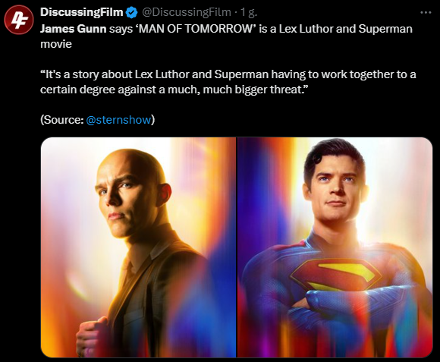This screenshot has height=362, width=440.
Task: Open the Superman poster image
Action: (x=335, y=247)
